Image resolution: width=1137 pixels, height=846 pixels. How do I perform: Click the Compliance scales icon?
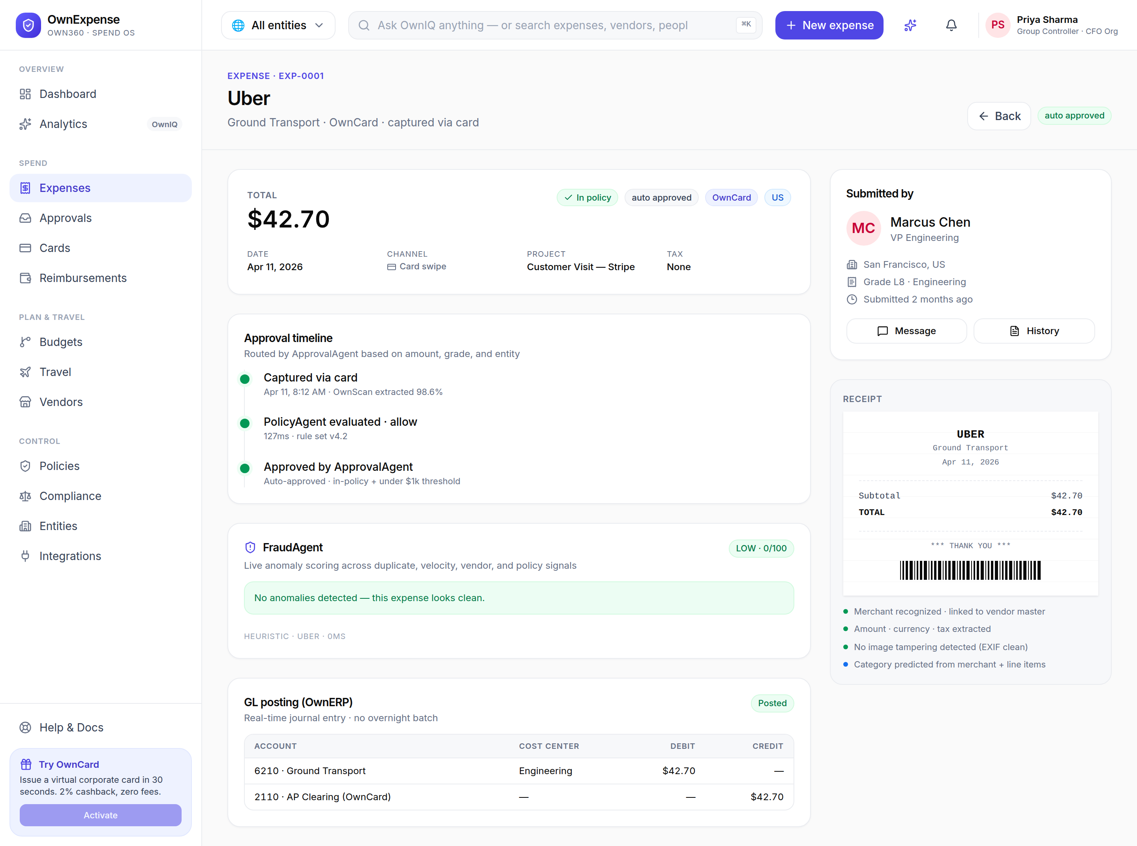click(x=25, y=496)
